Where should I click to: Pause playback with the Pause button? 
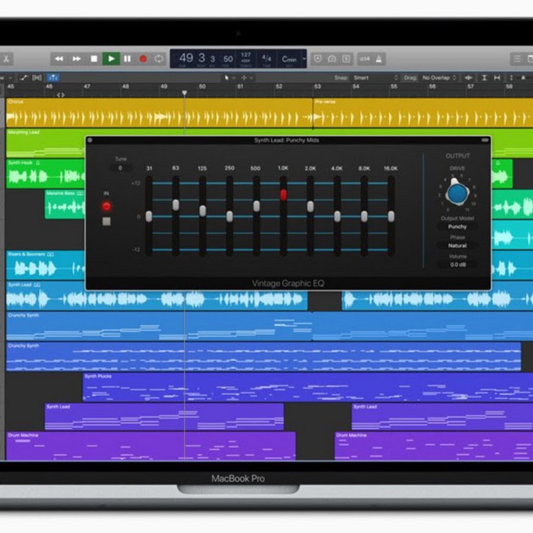point(127,59)
